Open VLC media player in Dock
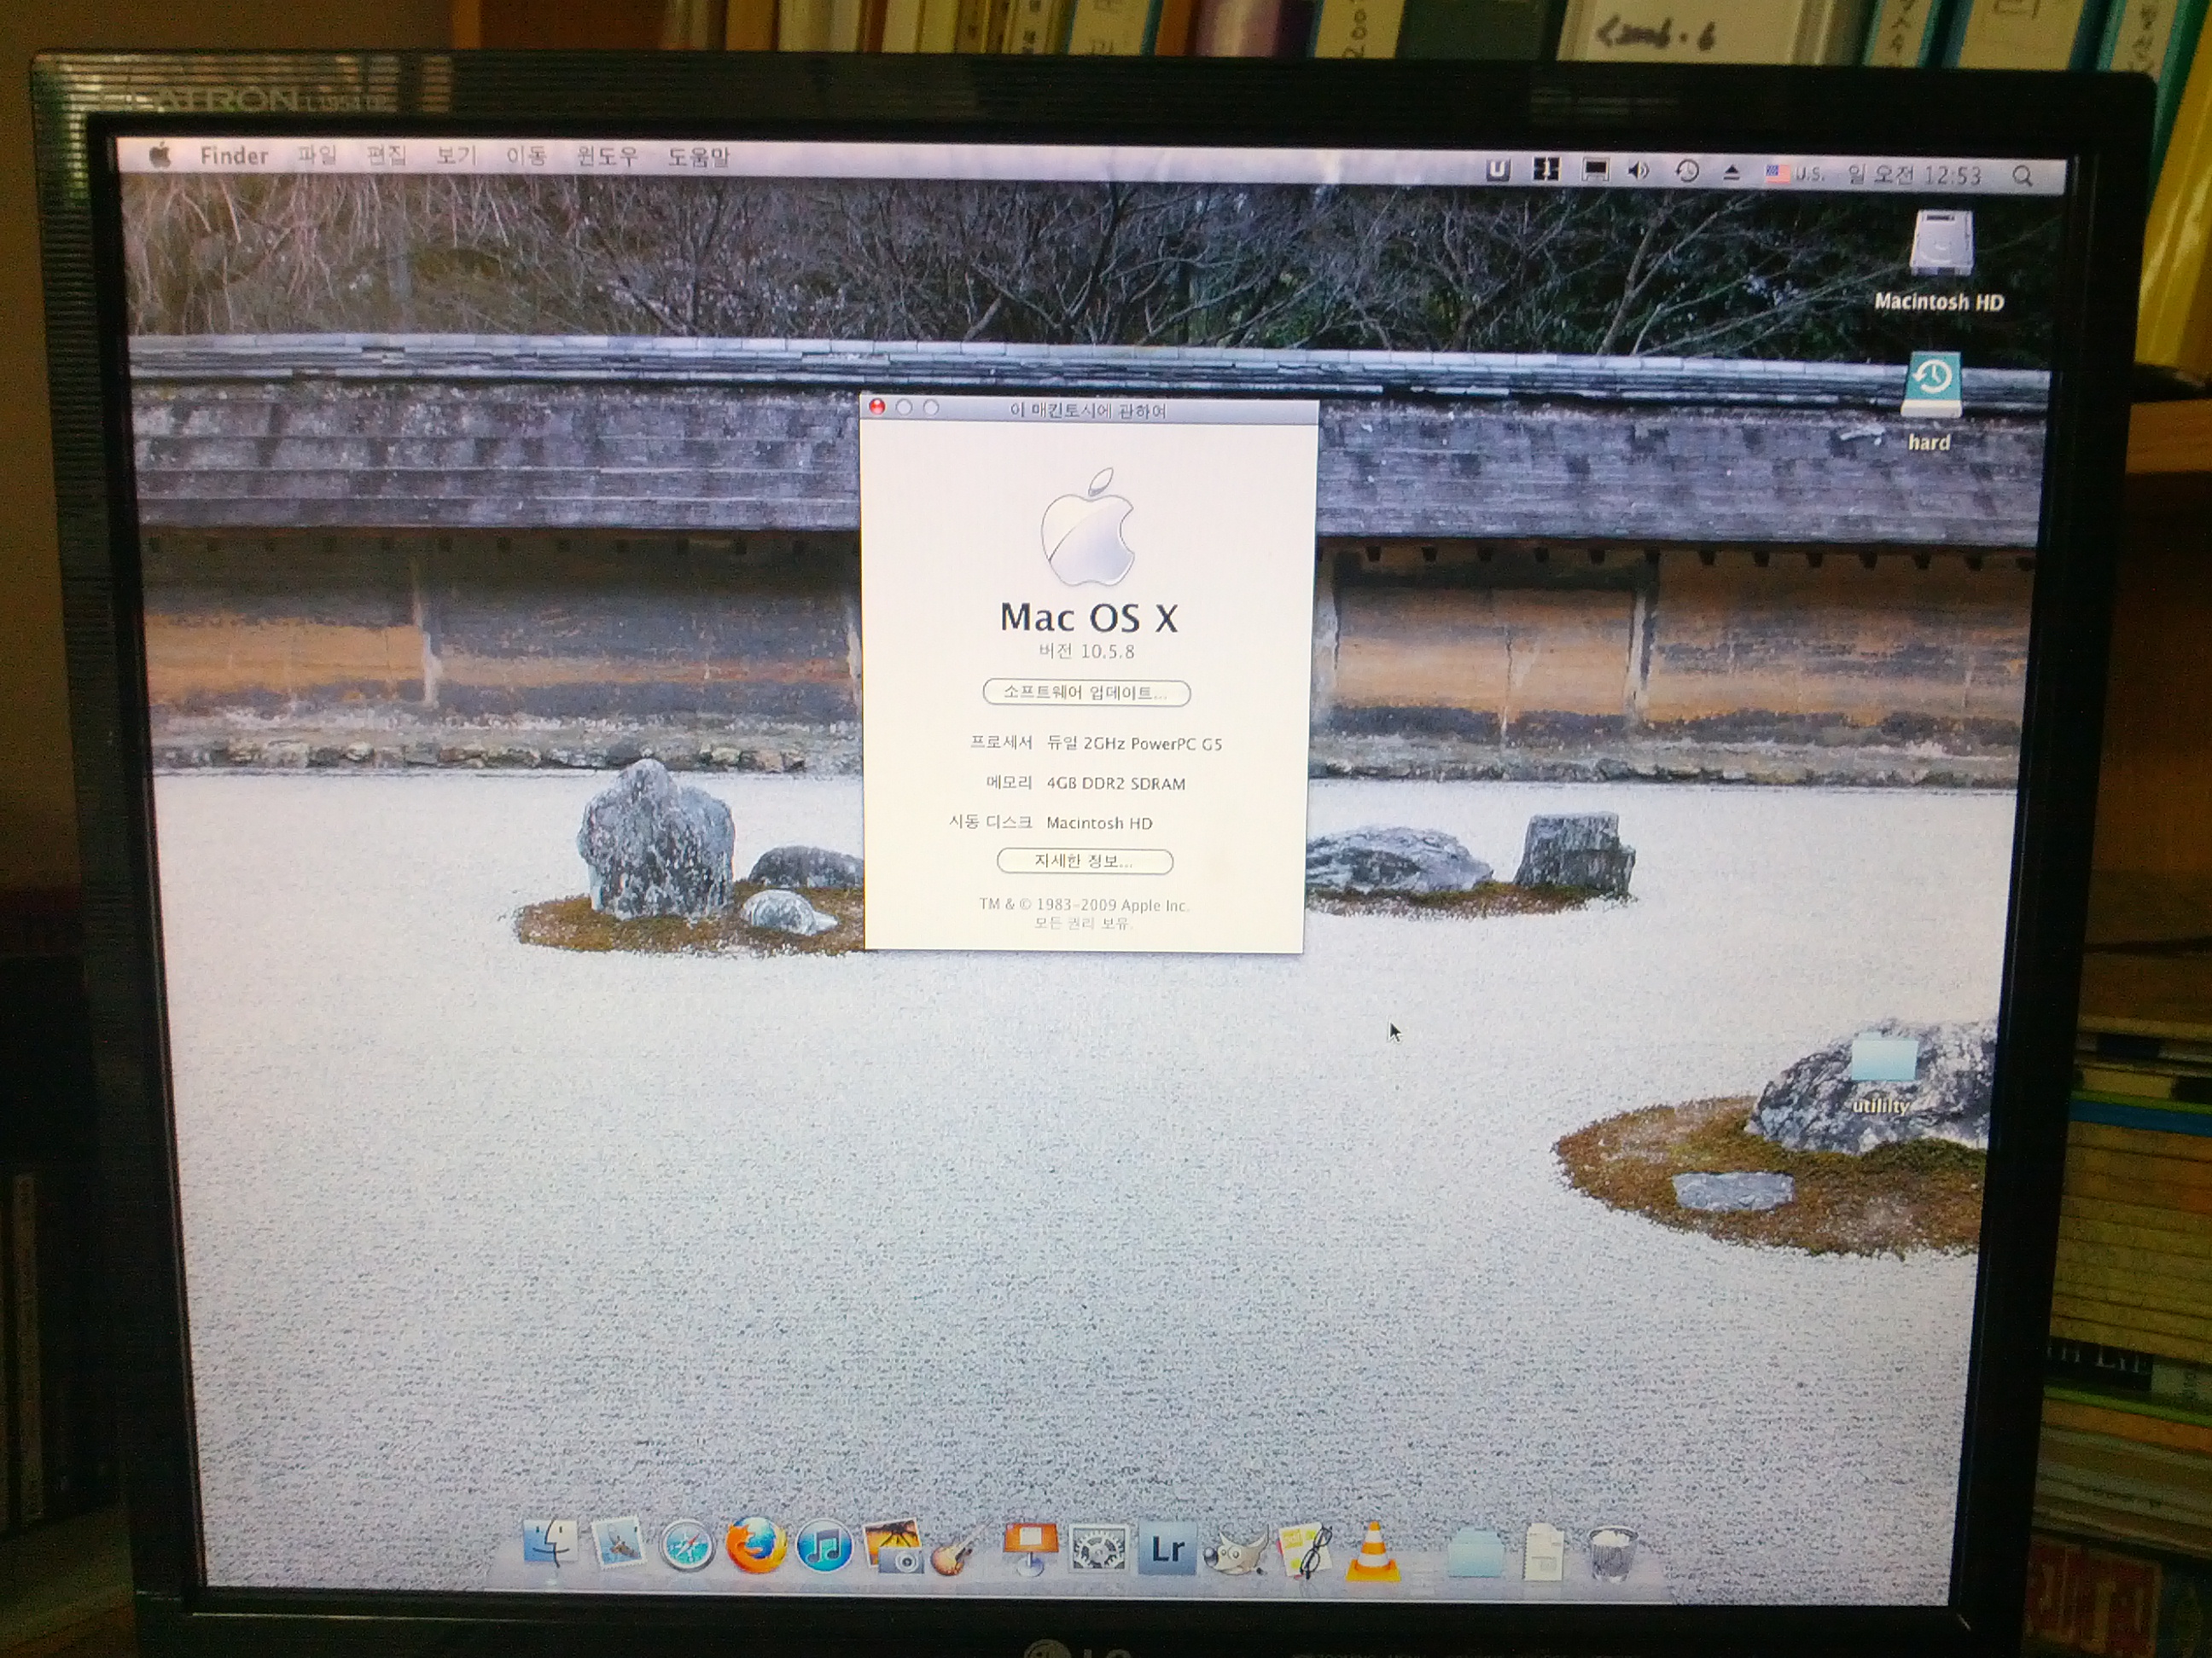This screenshot has width=2212, height=1658. tap(1373, 1552)
